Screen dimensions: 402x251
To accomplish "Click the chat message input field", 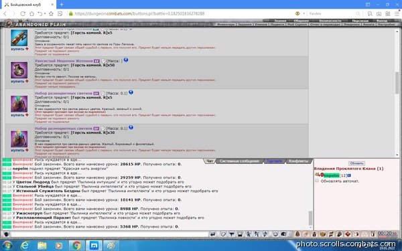I will tap(109, 234).
